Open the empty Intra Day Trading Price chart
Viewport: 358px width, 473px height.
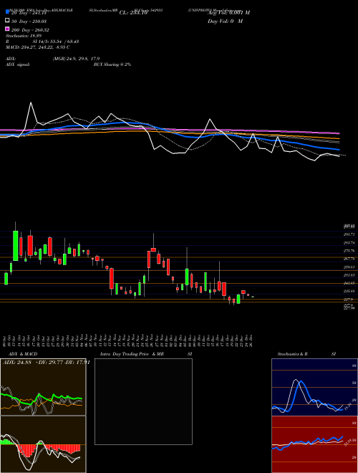143,401
